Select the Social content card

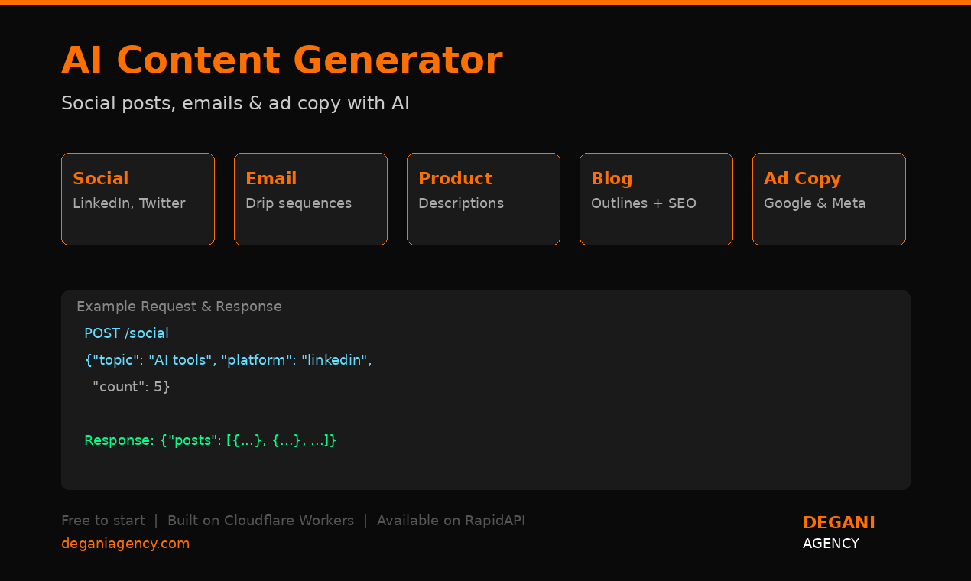[x=138, y=199]
